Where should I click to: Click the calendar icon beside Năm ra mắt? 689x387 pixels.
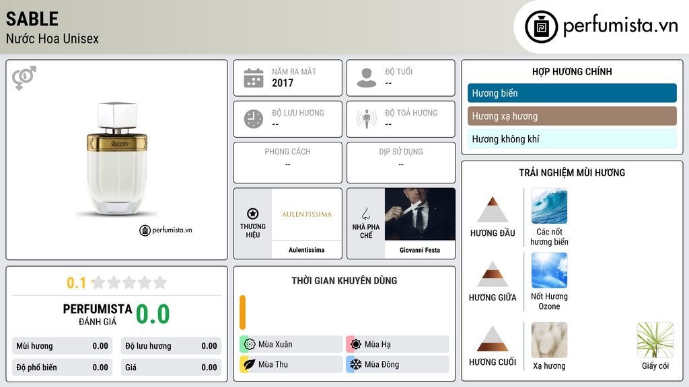coord(254,78)
